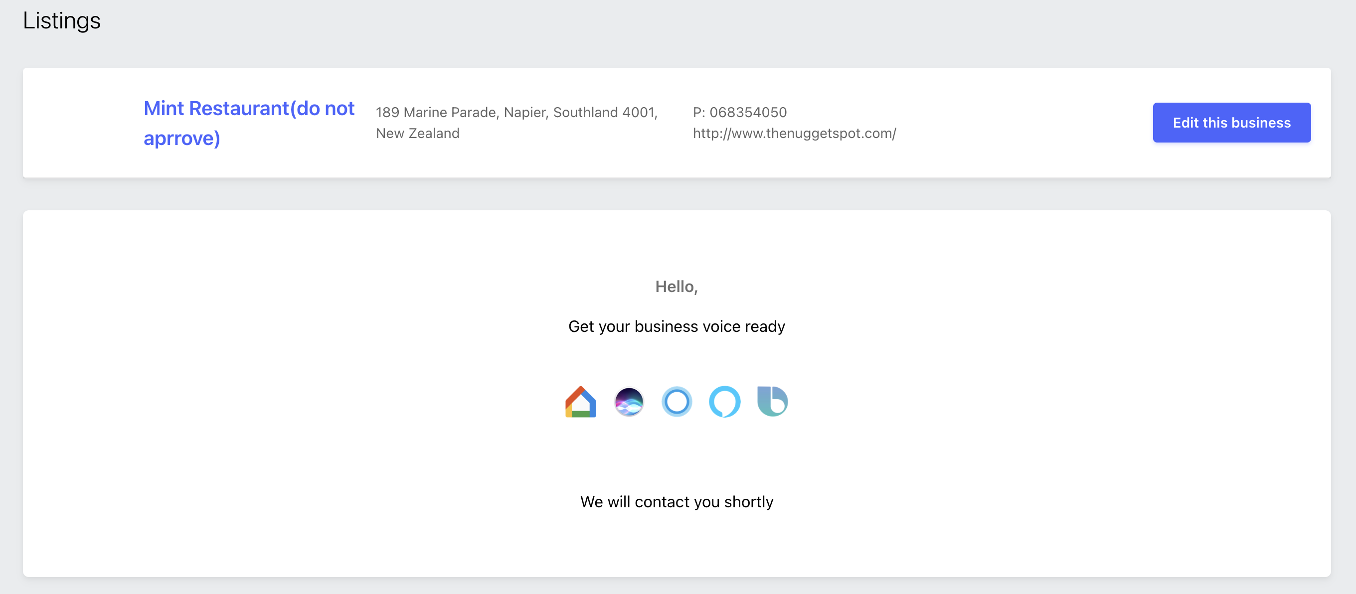Click the Bixby icon
Image resolution: width=1356 pixels, height=594 pixels.
pos(772,402)
